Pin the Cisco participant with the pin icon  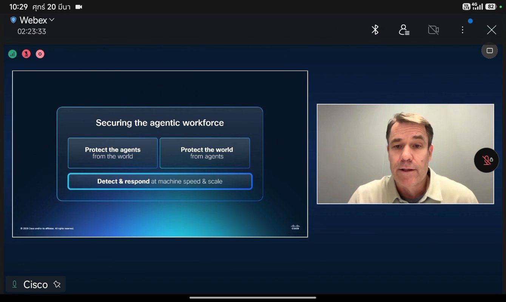(57, 284)
